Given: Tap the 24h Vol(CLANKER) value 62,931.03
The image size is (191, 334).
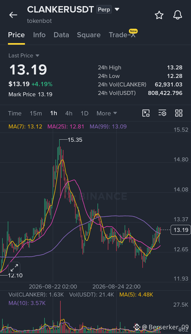Looking at the screenshot, I should click(169, 85).
